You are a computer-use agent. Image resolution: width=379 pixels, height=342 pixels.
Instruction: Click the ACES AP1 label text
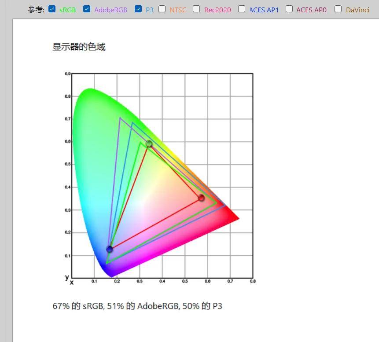[x=264, y=10]
